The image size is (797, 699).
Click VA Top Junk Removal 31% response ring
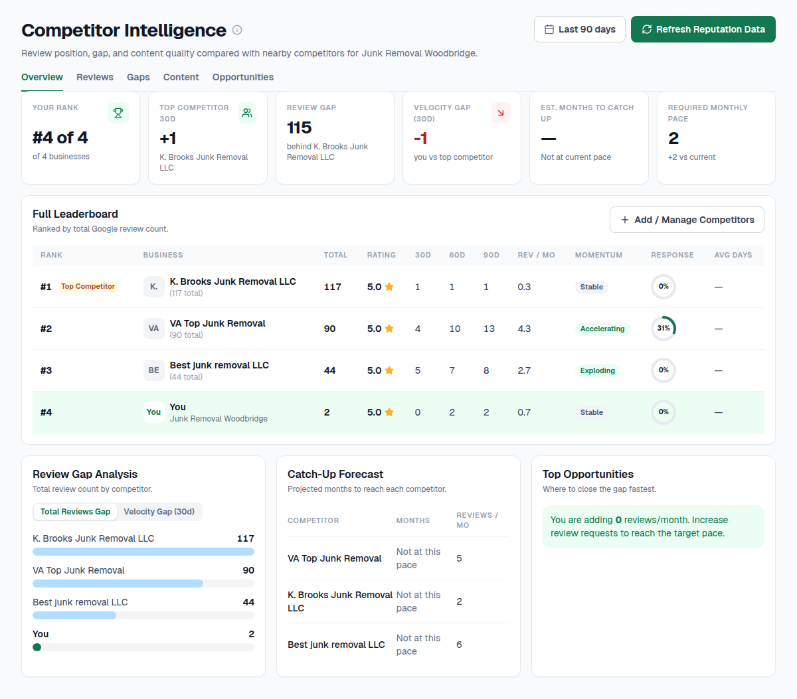pyautogui.click(x=664, y=329)
